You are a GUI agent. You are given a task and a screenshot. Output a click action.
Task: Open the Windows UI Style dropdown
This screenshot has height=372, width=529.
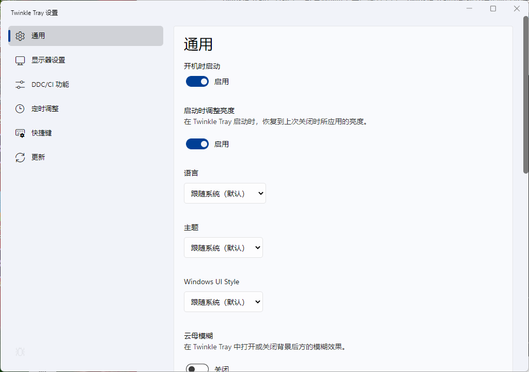(223, 302)
